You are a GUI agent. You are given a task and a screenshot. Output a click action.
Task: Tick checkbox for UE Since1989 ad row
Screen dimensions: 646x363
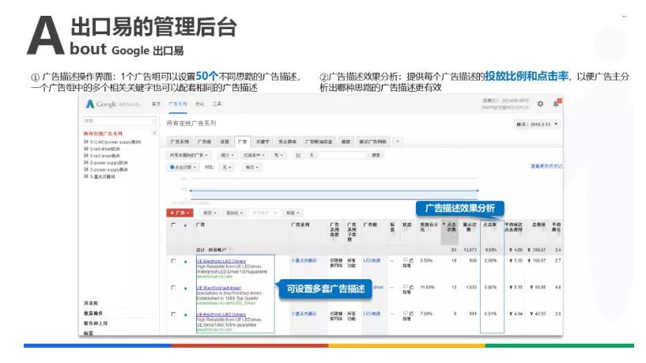click(x=173, y=314)
